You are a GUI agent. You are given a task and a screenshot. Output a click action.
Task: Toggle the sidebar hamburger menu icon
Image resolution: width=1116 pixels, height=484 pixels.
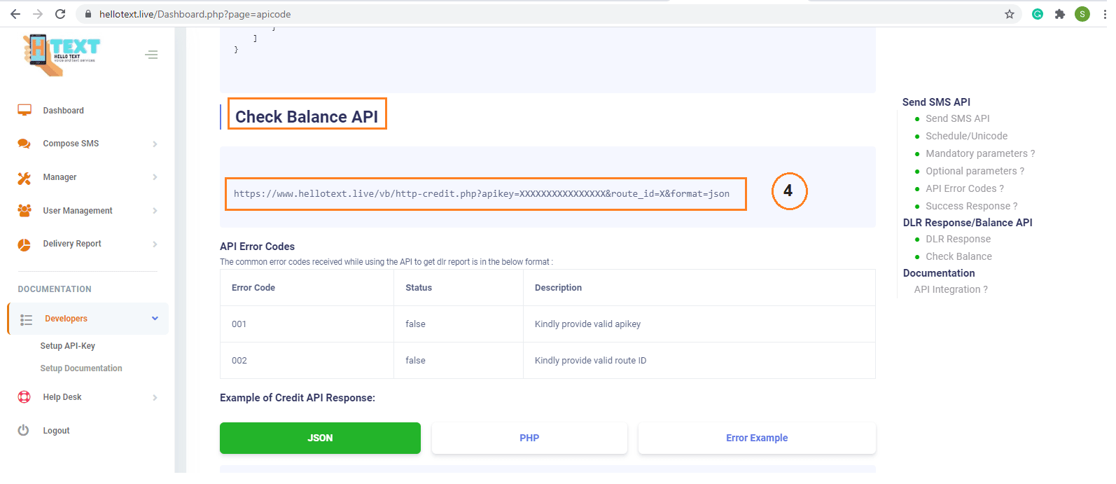(x=151, y=55)
